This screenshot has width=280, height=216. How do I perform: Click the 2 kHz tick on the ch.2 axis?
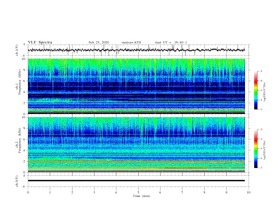[x=25, y=161]
